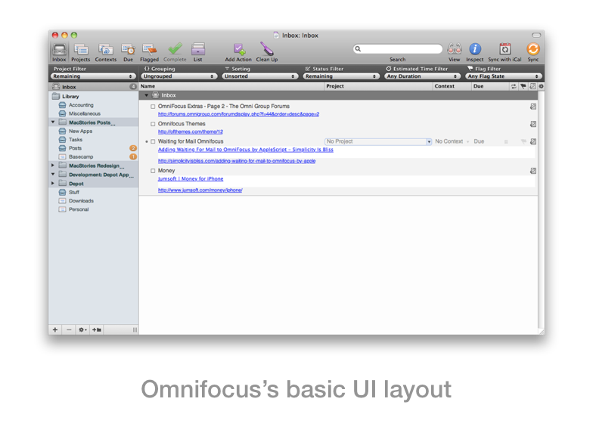Screen dimensions: 596x442
Task: Select the Accounting project
Action: pos(81,105)
